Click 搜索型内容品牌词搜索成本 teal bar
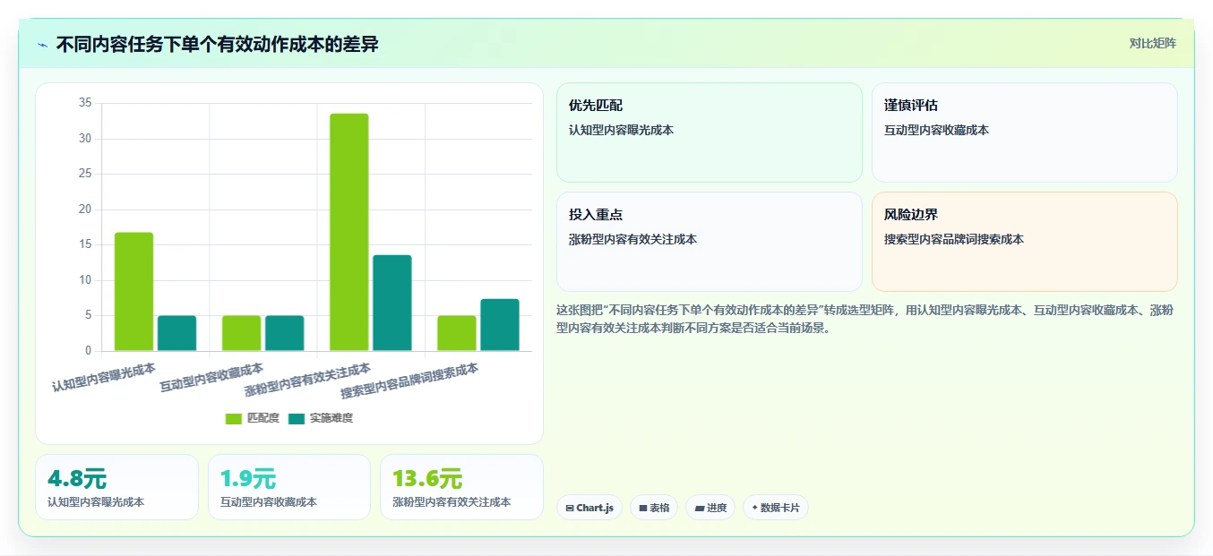This screenshot has width=1213, height=556. [500, 324]
